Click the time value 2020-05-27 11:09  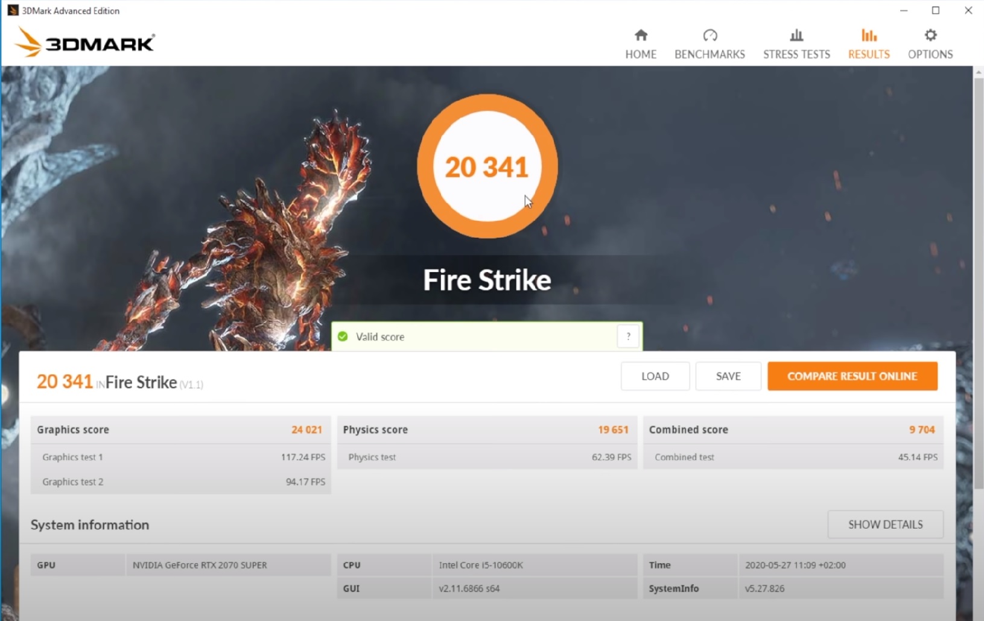click(795, 565)
